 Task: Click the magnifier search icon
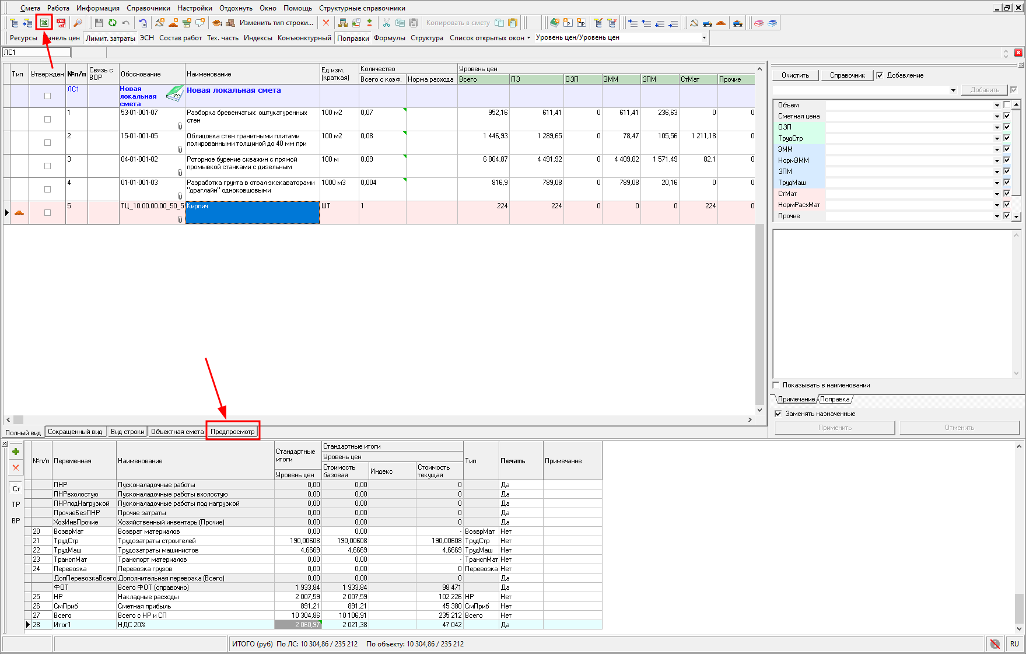(77, 23)
